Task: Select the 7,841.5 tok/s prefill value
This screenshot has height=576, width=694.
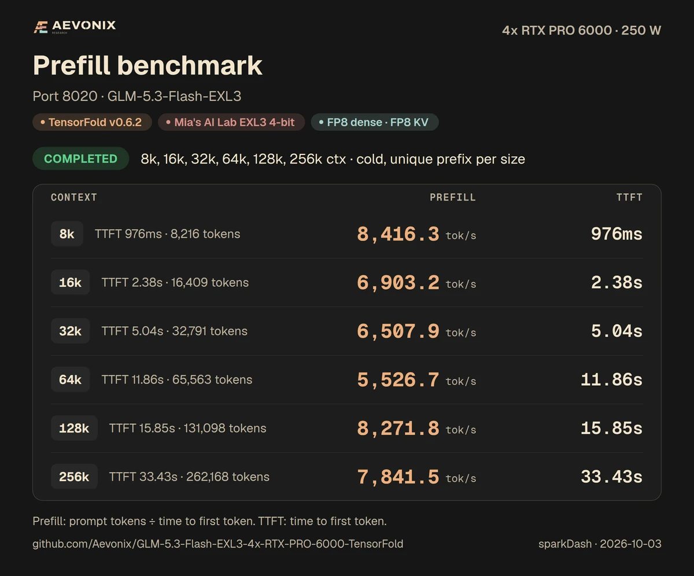Action: (x=416, y=477)
